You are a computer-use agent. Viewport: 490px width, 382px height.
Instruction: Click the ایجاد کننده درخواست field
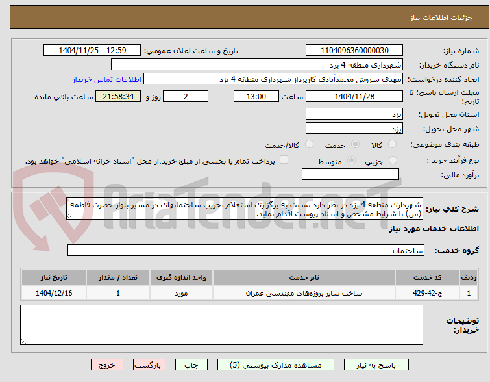tap(273, 79)
